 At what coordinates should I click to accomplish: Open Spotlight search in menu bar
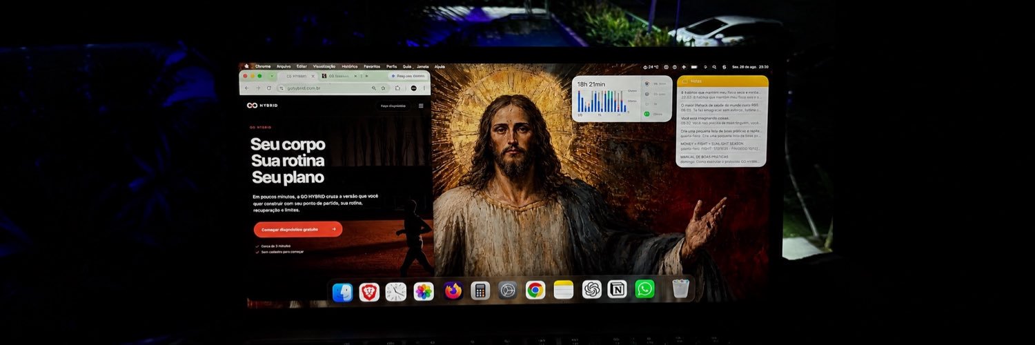point(714,67)
